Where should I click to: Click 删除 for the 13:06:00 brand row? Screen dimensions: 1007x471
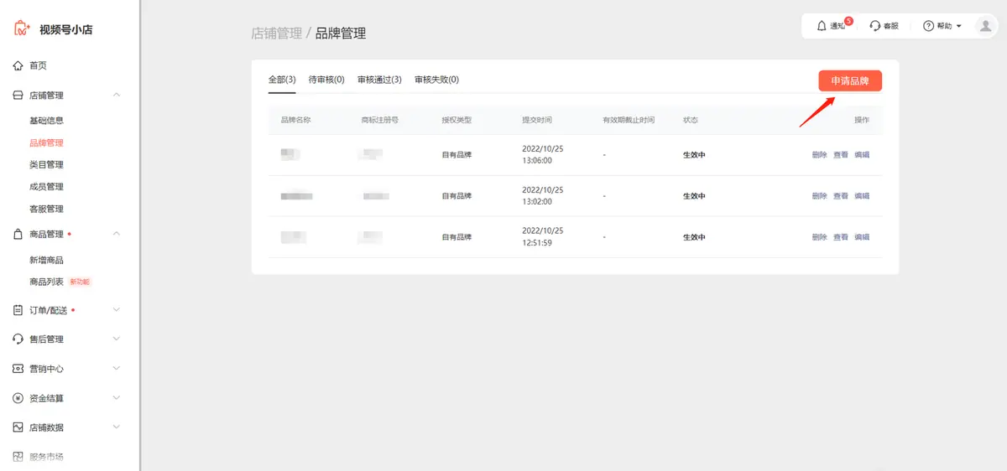point(819,155)
